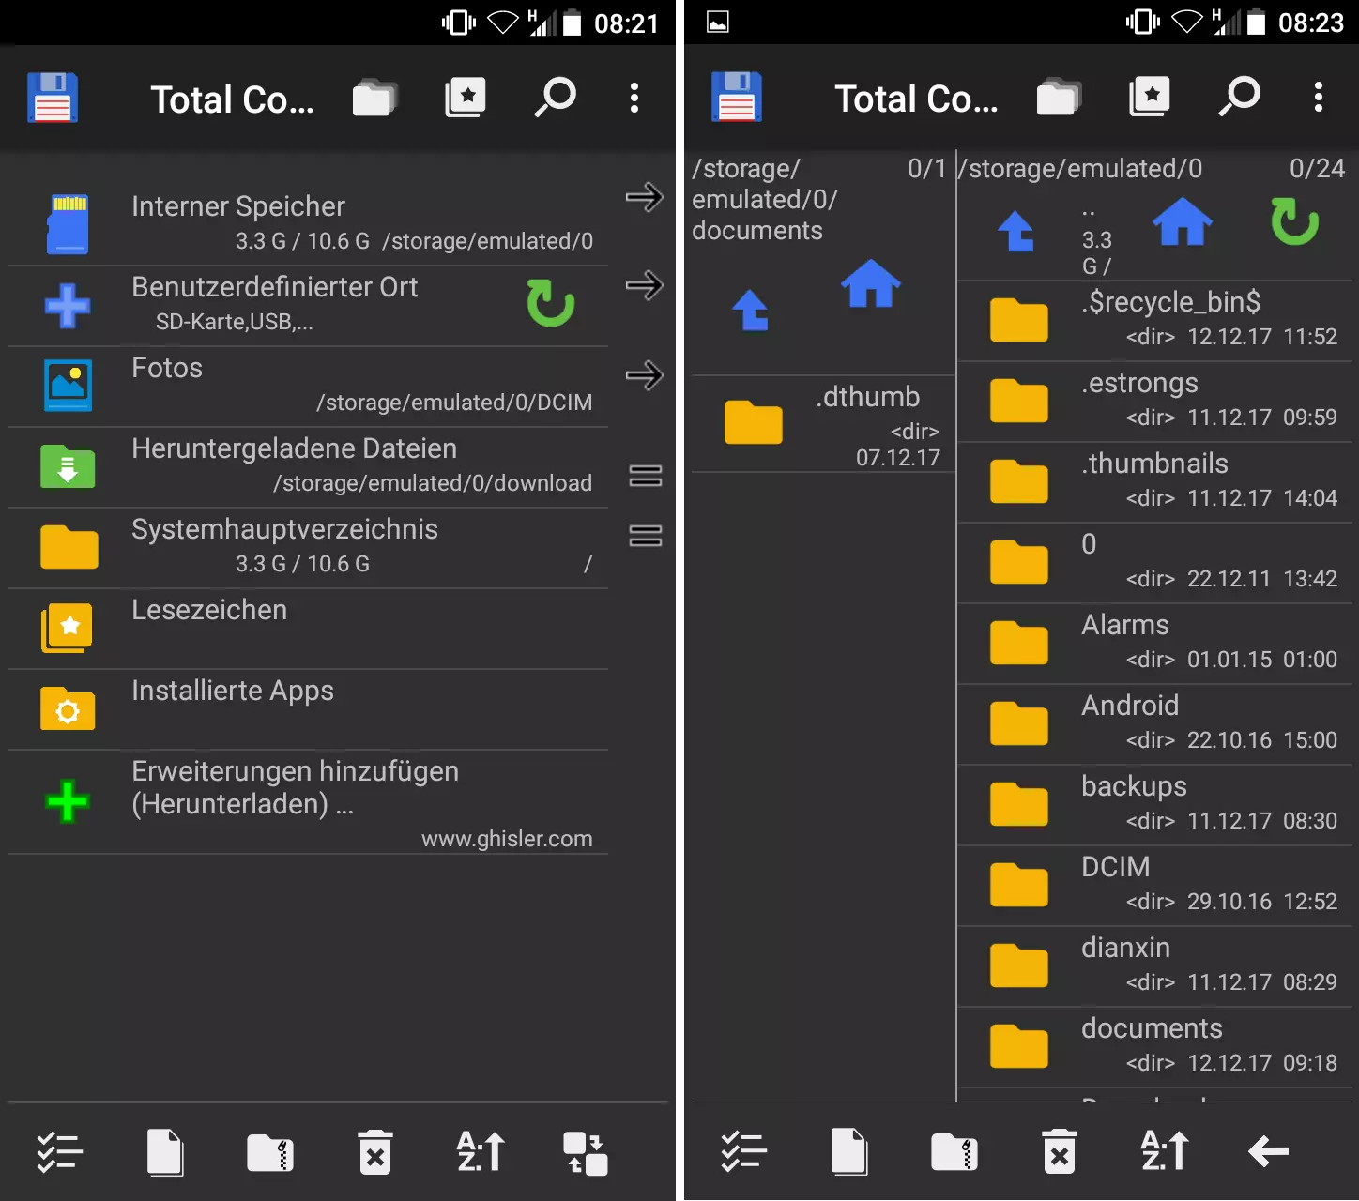
Task: Open the .estrongs folder
Action: pos(1154,402)
